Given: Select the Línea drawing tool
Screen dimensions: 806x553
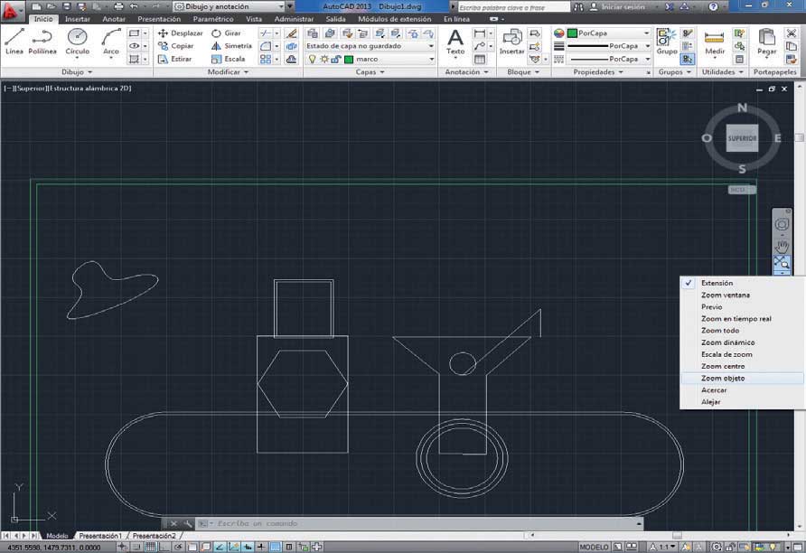Looking at the screenshot, I should click(14, 42).
